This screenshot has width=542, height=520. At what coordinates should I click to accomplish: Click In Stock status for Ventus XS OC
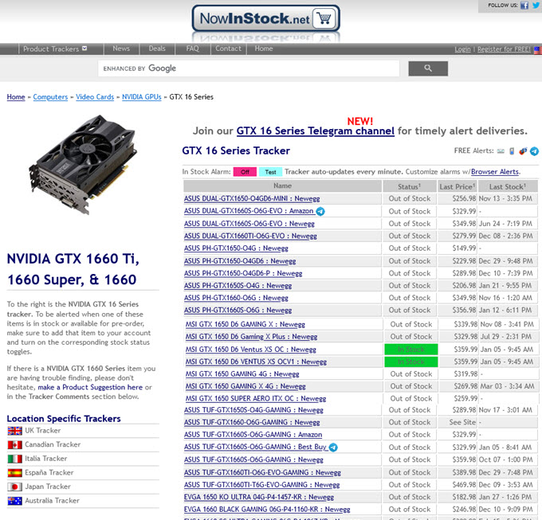[x=411, y=350]
